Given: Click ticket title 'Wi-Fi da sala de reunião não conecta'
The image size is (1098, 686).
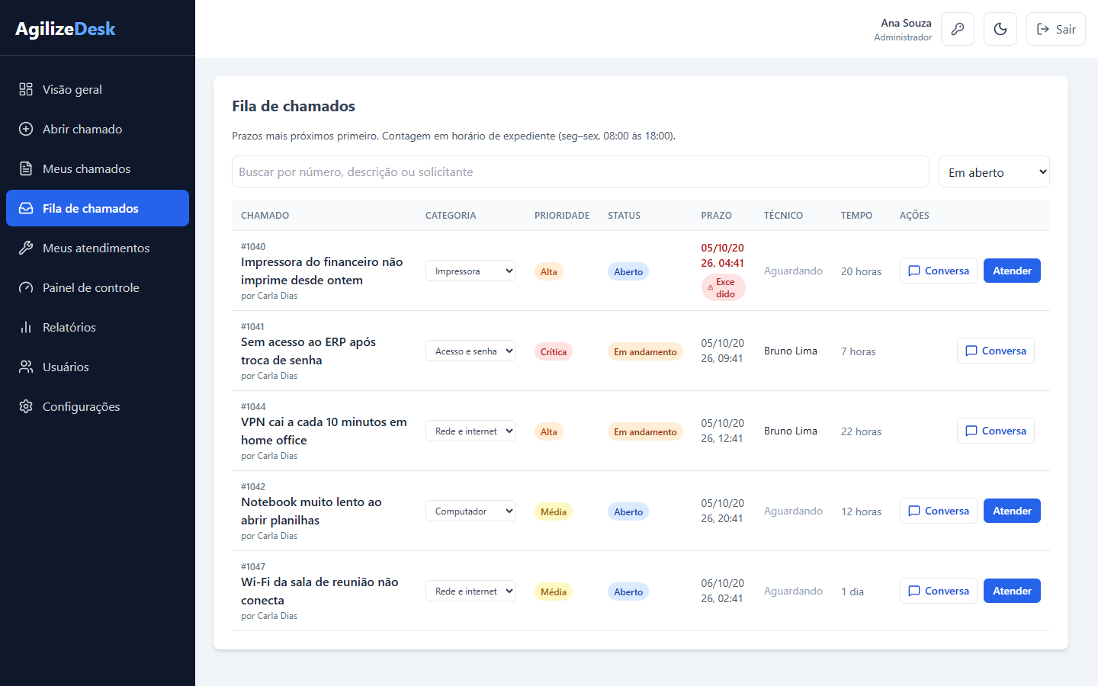Looking at the screenshot, I should [319, 591].
